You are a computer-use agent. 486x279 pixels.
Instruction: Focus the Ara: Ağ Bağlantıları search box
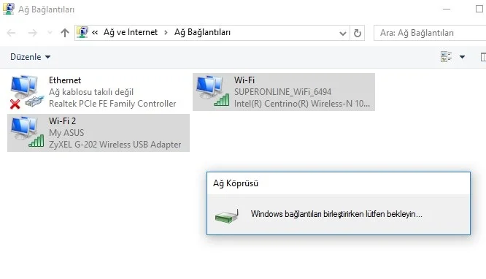(430, 33)
